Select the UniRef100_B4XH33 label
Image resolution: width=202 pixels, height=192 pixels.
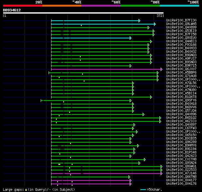click(x=181, y=48)
